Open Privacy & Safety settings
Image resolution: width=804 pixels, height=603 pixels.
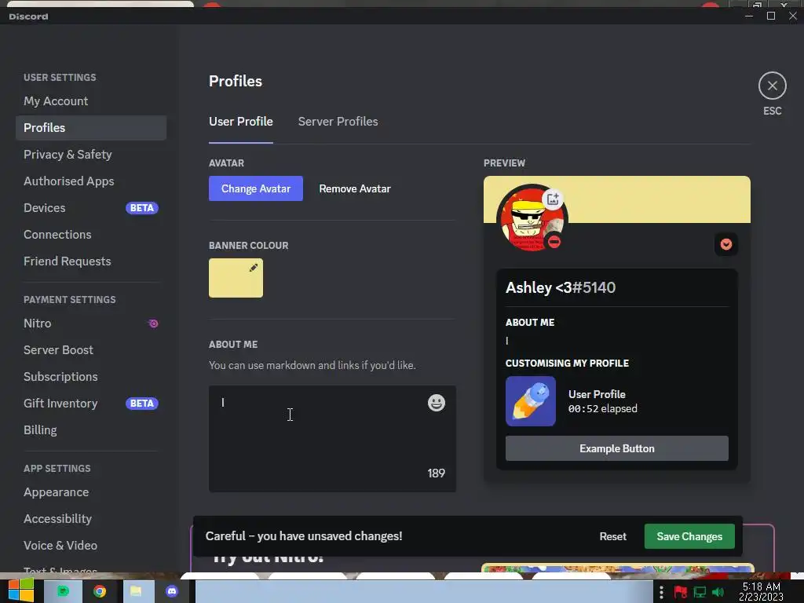click(91, 155)
